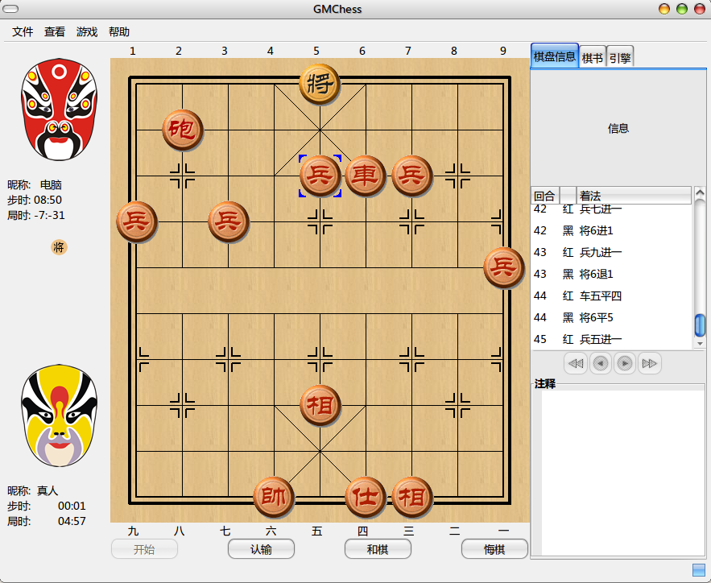Click the window resize grip icon
Viewport: 711px width, 583px height.
[699, 570]
